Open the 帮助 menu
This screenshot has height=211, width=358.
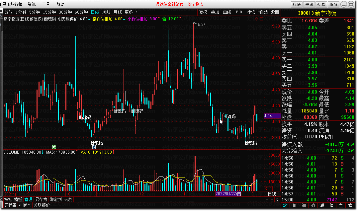60,4
